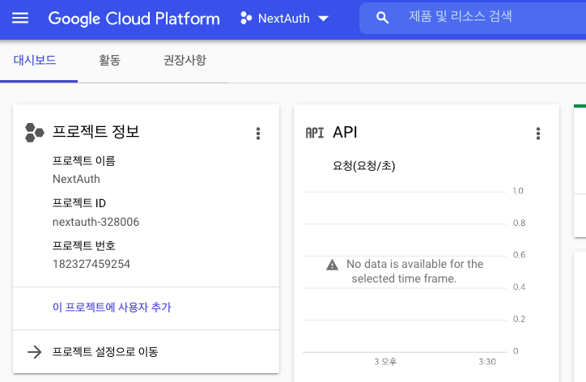
Task: Select project name value NextAuth
Action: [76, 179]
